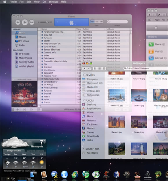Toggle repeat at iTunes bottom bar
The width and height of the screenshot is (168, 181).
click(31, 109)
